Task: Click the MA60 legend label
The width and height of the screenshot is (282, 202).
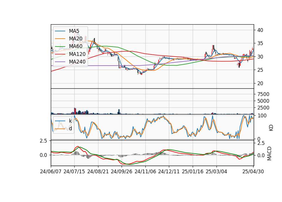Action: pos(75,46)
